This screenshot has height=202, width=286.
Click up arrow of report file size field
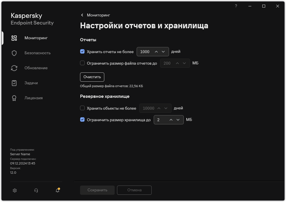coord(177,63)
